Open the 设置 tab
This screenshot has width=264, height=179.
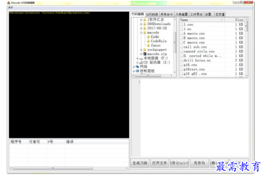(208, 15)
